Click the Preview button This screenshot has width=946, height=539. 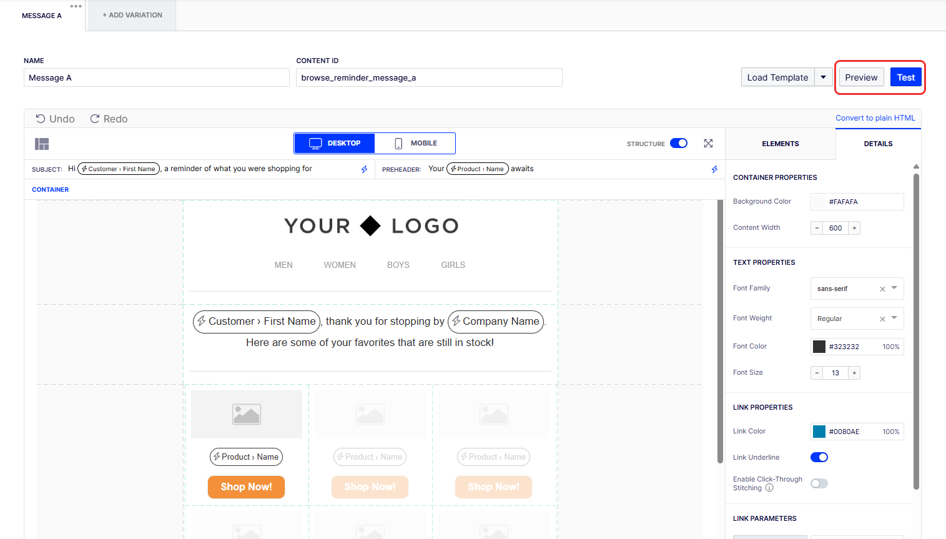tap(861, 77)
